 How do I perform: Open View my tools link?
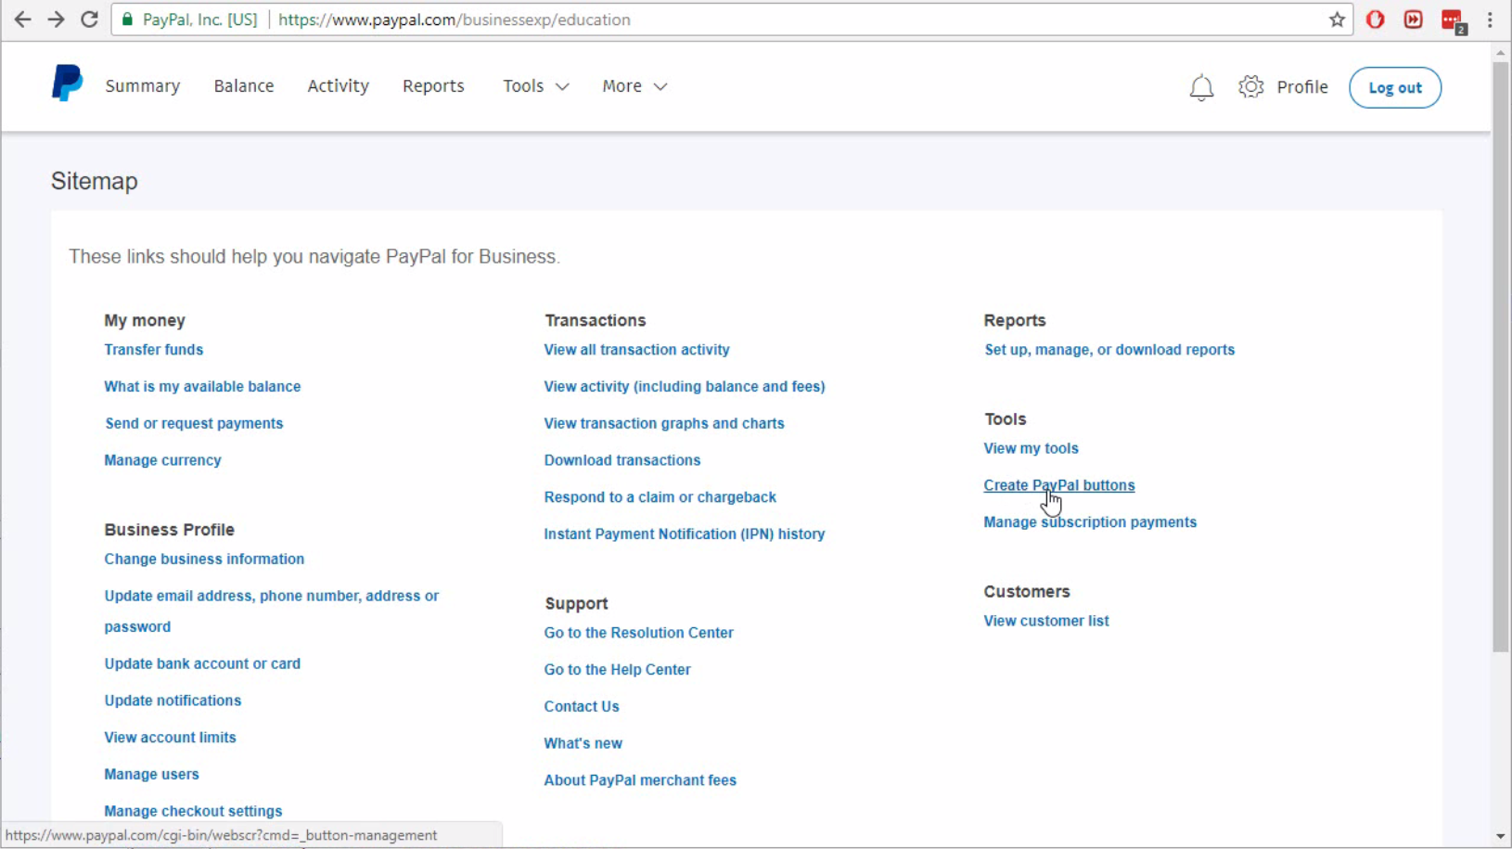[x=1031, y=448]
